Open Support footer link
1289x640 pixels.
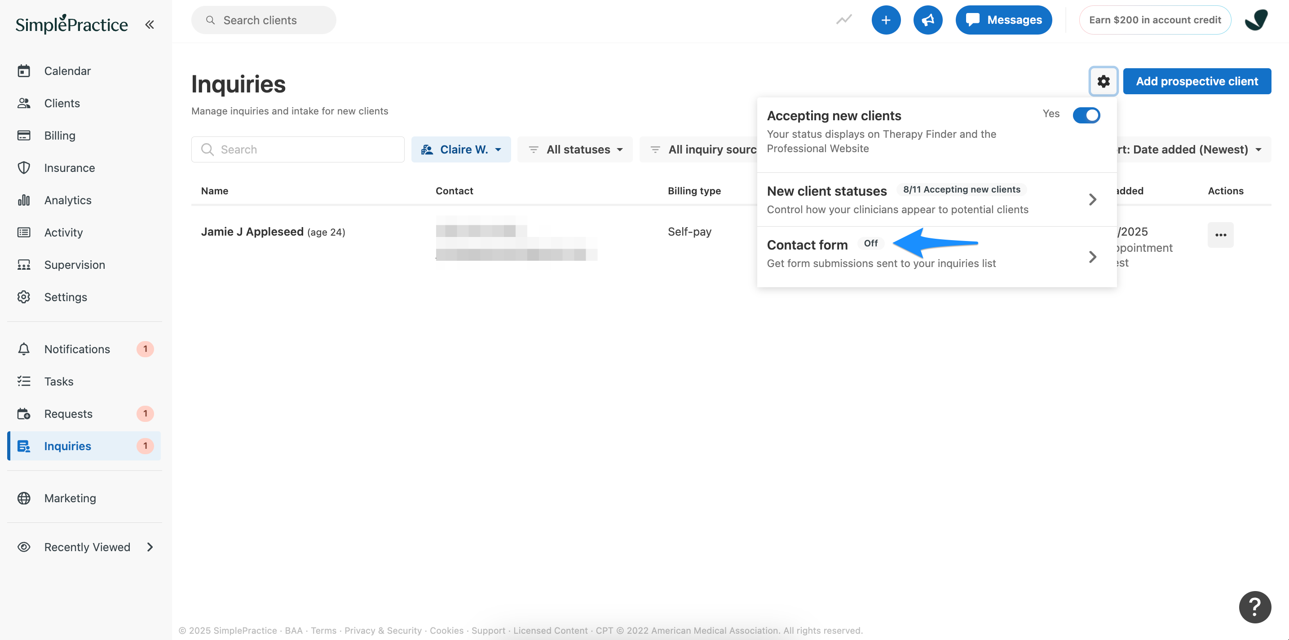[x=488, y=631]
